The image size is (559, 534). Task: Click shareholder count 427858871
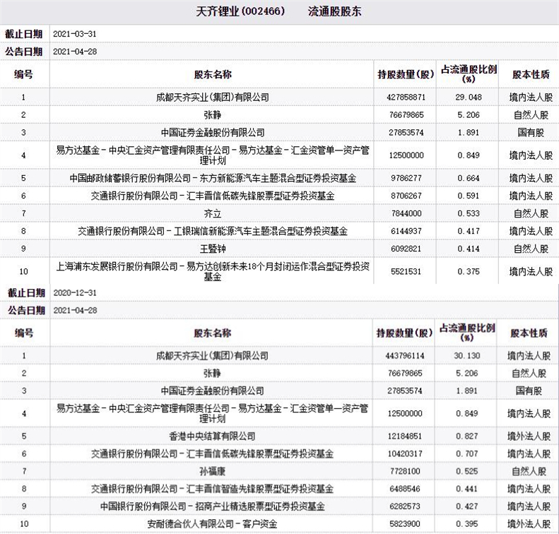tap(406, 97)
